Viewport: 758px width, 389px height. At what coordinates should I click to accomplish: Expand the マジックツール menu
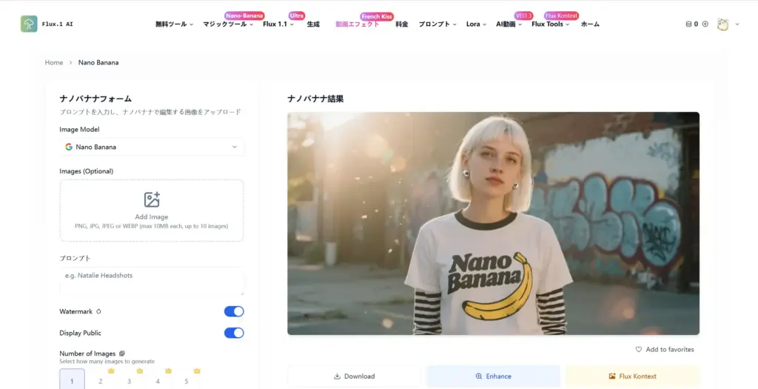tap(228, 24)
